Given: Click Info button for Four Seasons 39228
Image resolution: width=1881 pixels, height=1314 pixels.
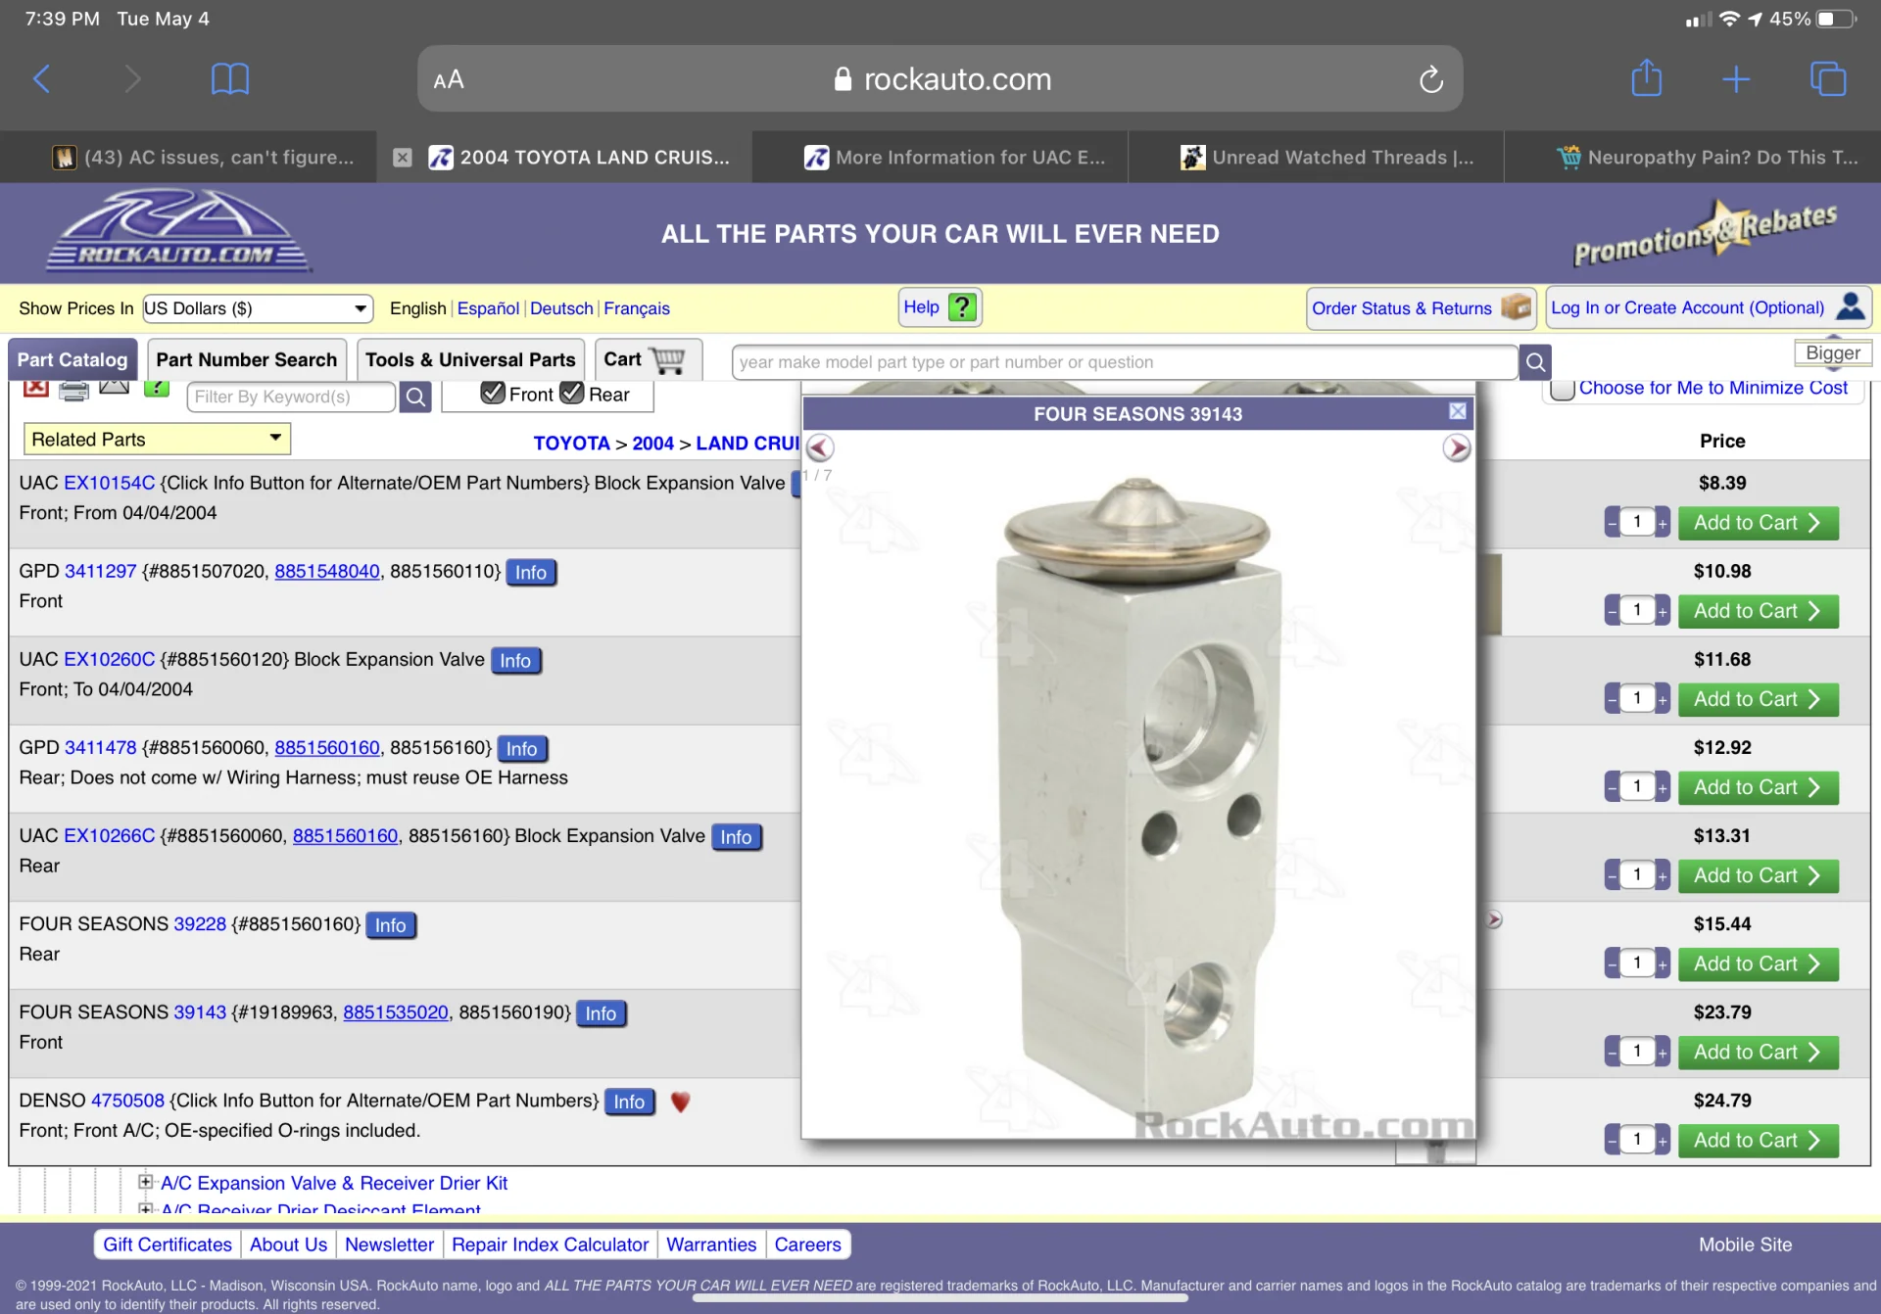Looking at the screenshot, I should point(391,925).
